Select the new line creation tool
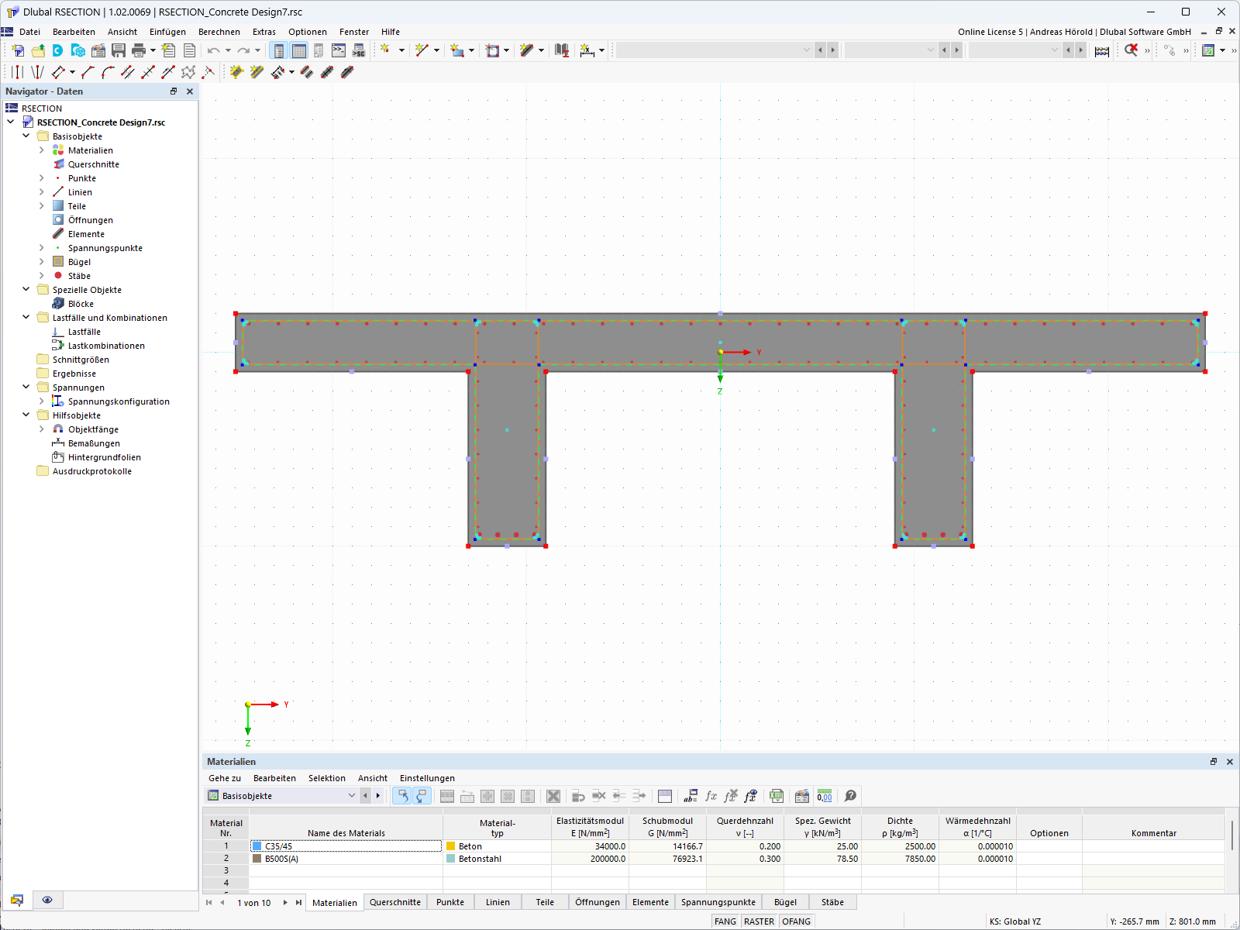Image resolution: width=1240 pixels, height=930 pixels. (422, 50)
